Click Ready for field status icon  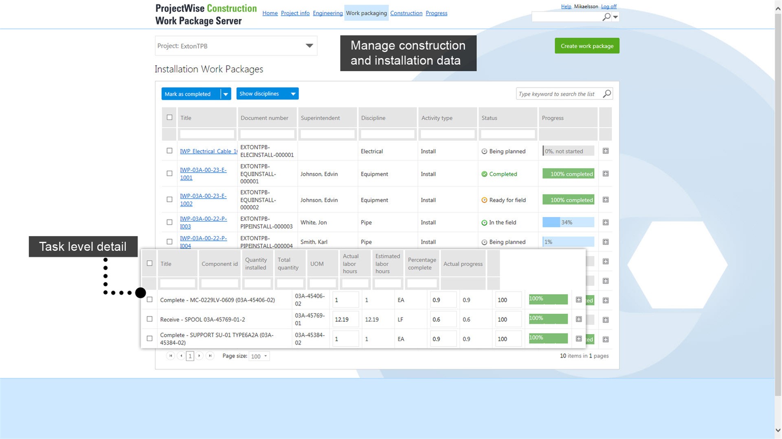coord(484,200)
